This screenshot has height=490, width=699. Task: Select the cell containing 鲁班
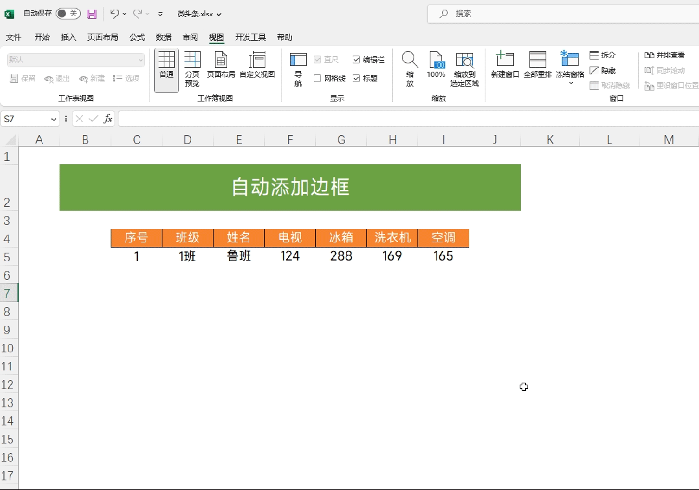239,257
